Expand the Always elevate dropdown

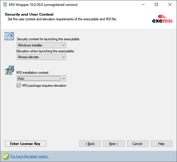tap(41, 57)
